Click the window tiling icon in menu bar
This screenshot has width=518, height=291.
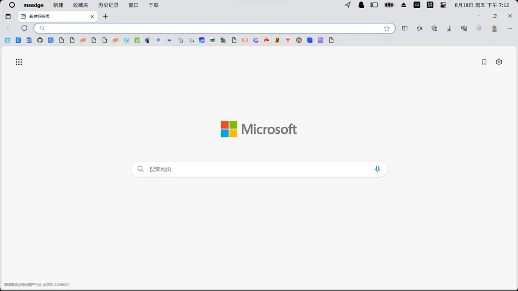pyautogui.click(x=374, y=5)
